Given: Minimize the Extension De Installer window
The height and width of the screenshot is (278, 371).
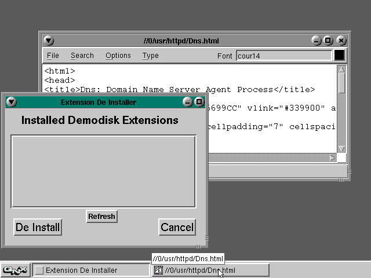Looking at the screenshot, I should pos(188,102).
